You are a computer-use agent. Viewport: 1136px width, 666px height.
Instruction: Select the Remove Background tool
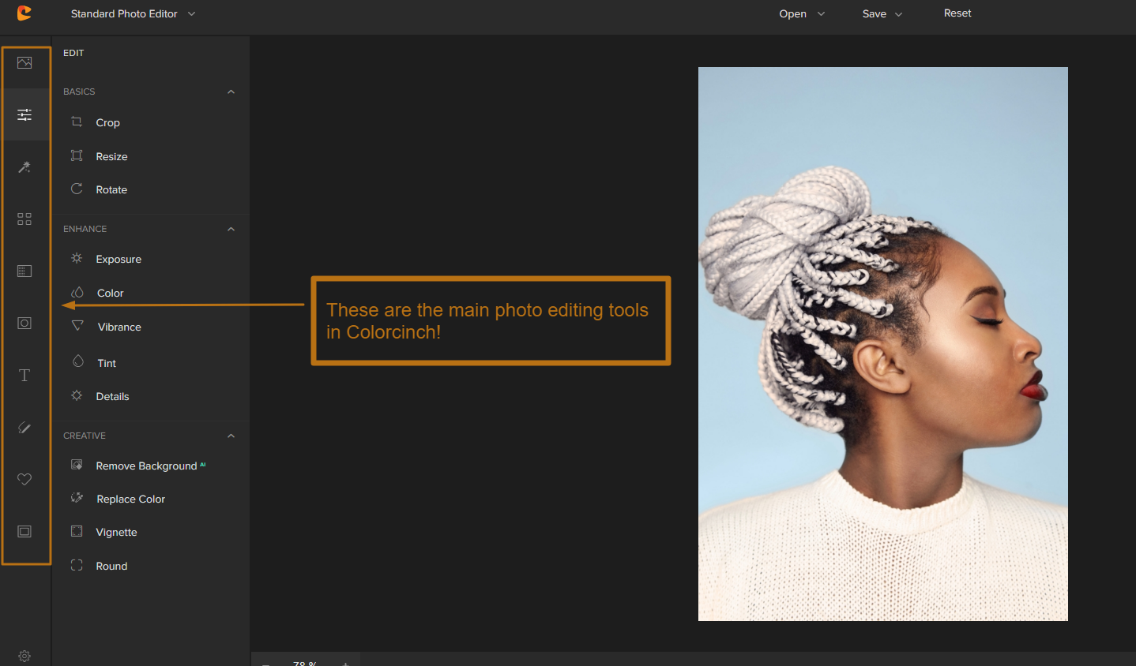[146, 466]
